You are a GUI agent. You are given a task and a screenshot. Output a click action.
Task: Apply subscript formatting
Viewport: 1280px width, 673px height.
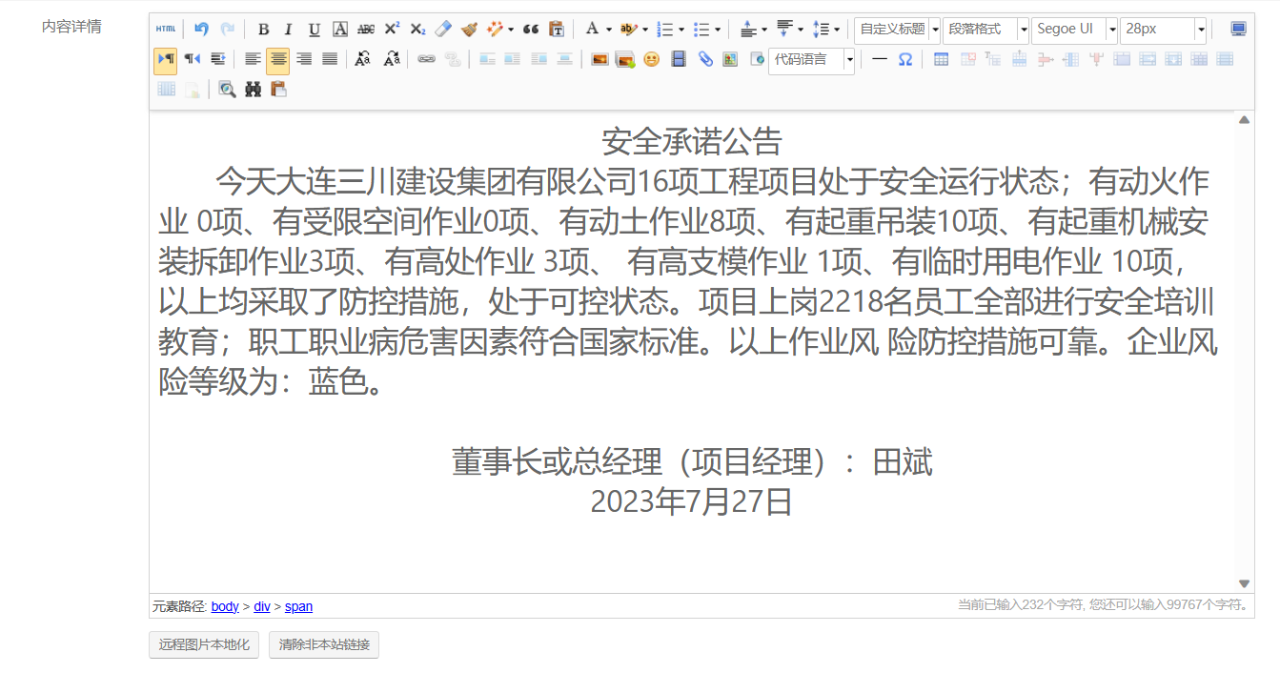click(x=417, y=30)
